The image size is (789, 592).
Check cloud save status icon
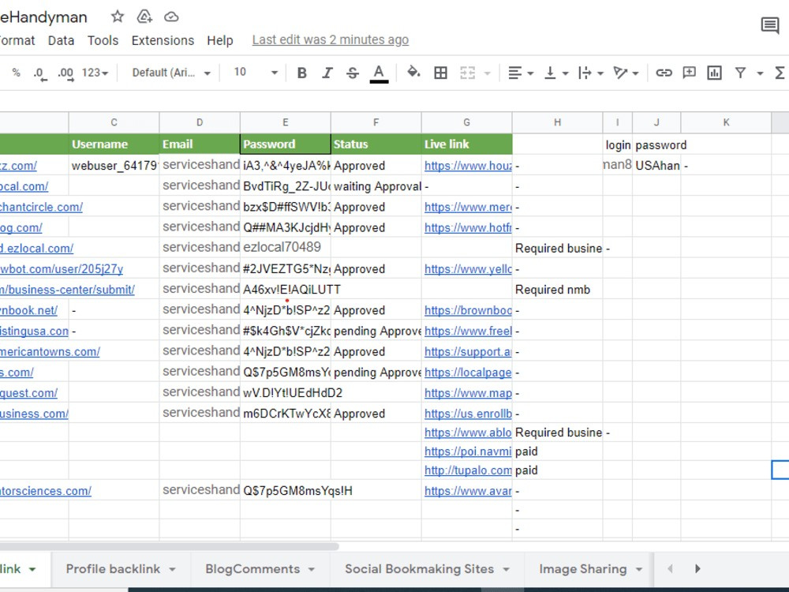coord(171,17)
